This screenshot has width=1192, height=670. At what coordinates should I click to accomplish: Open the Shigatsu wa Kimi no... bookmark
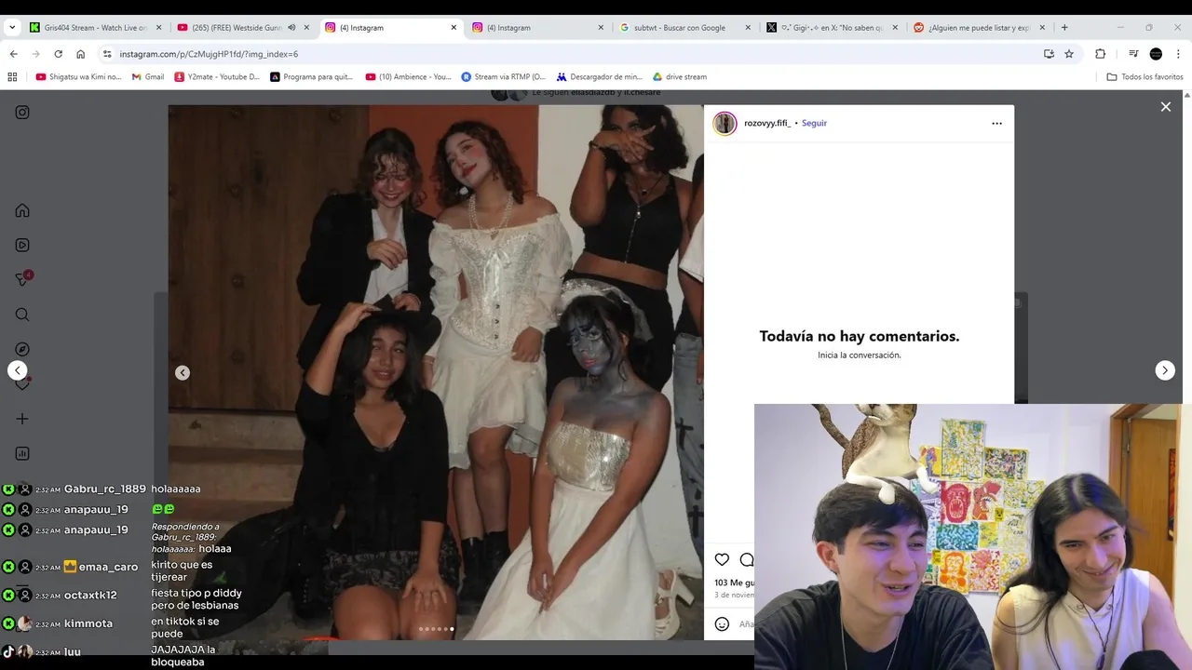(x=78, y=76)
